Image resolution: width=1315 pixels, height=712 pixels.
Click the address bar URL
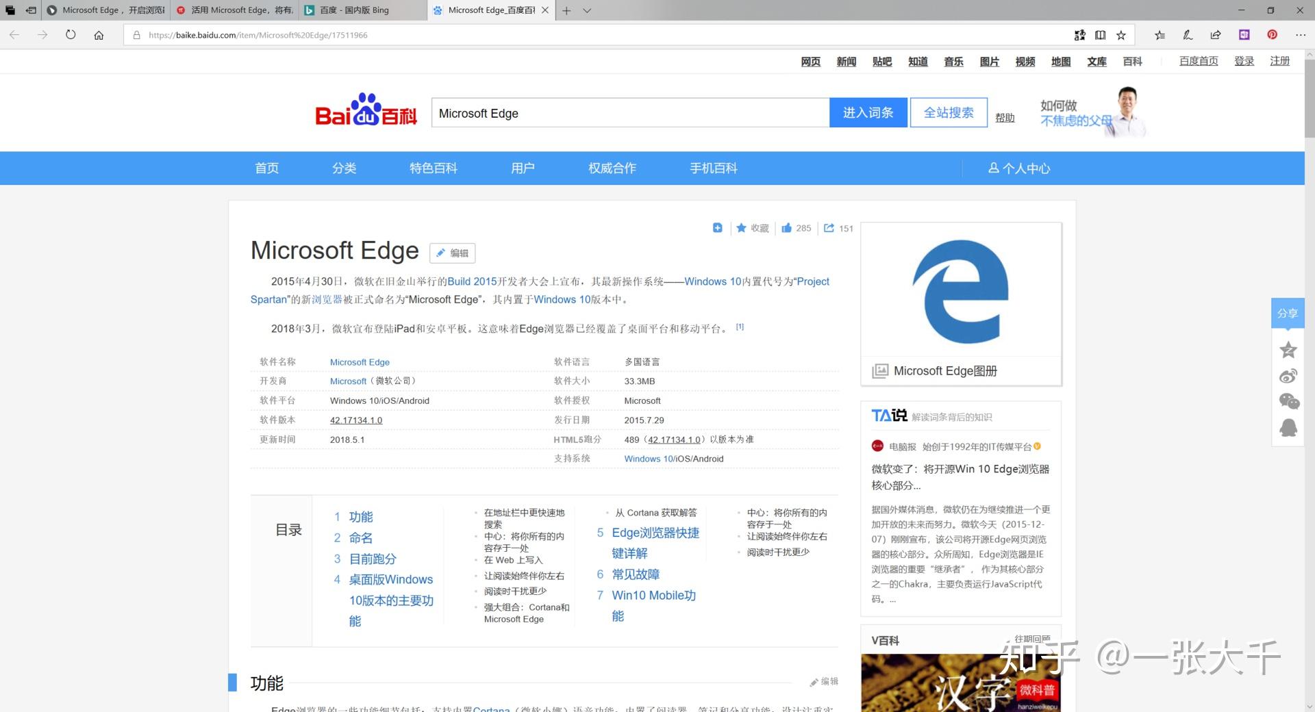click(x=258, y=35)
